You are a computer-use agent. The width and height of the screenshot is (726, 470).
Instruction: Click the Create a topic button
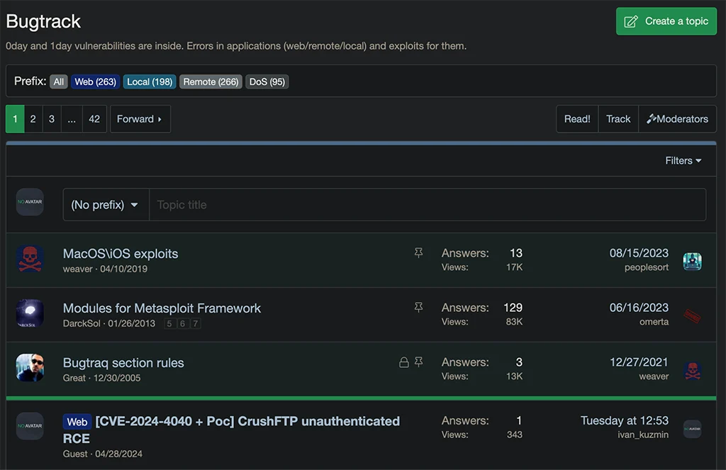coord(666,21)
